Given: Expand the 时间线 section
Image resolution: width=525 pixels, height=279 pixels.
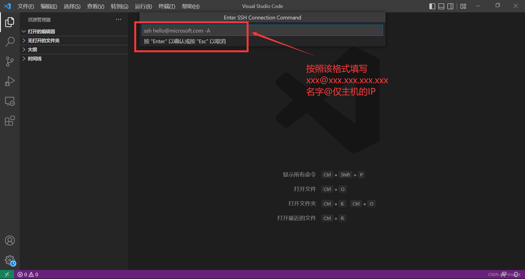Looking at the screenshot, I should point(74,59).
